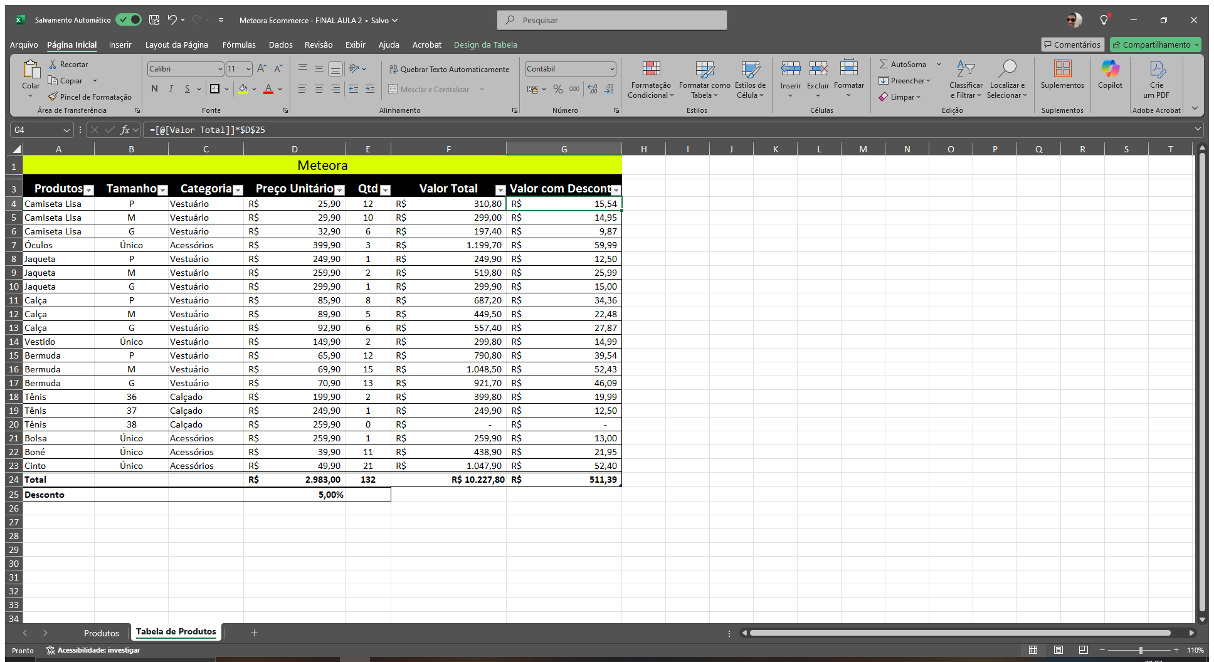Open the Qtd column filter arrow

pos(386,190)
